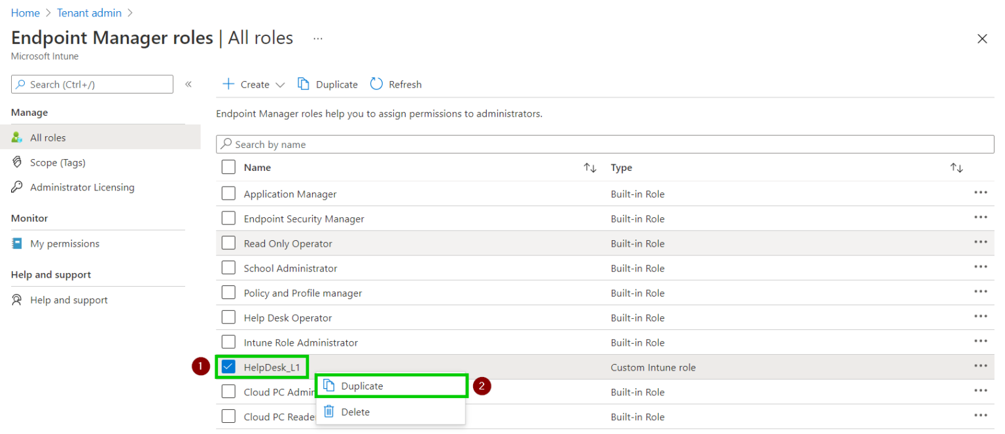
Task: Click the Scope (Tags) tag icon
Action: 17,162
